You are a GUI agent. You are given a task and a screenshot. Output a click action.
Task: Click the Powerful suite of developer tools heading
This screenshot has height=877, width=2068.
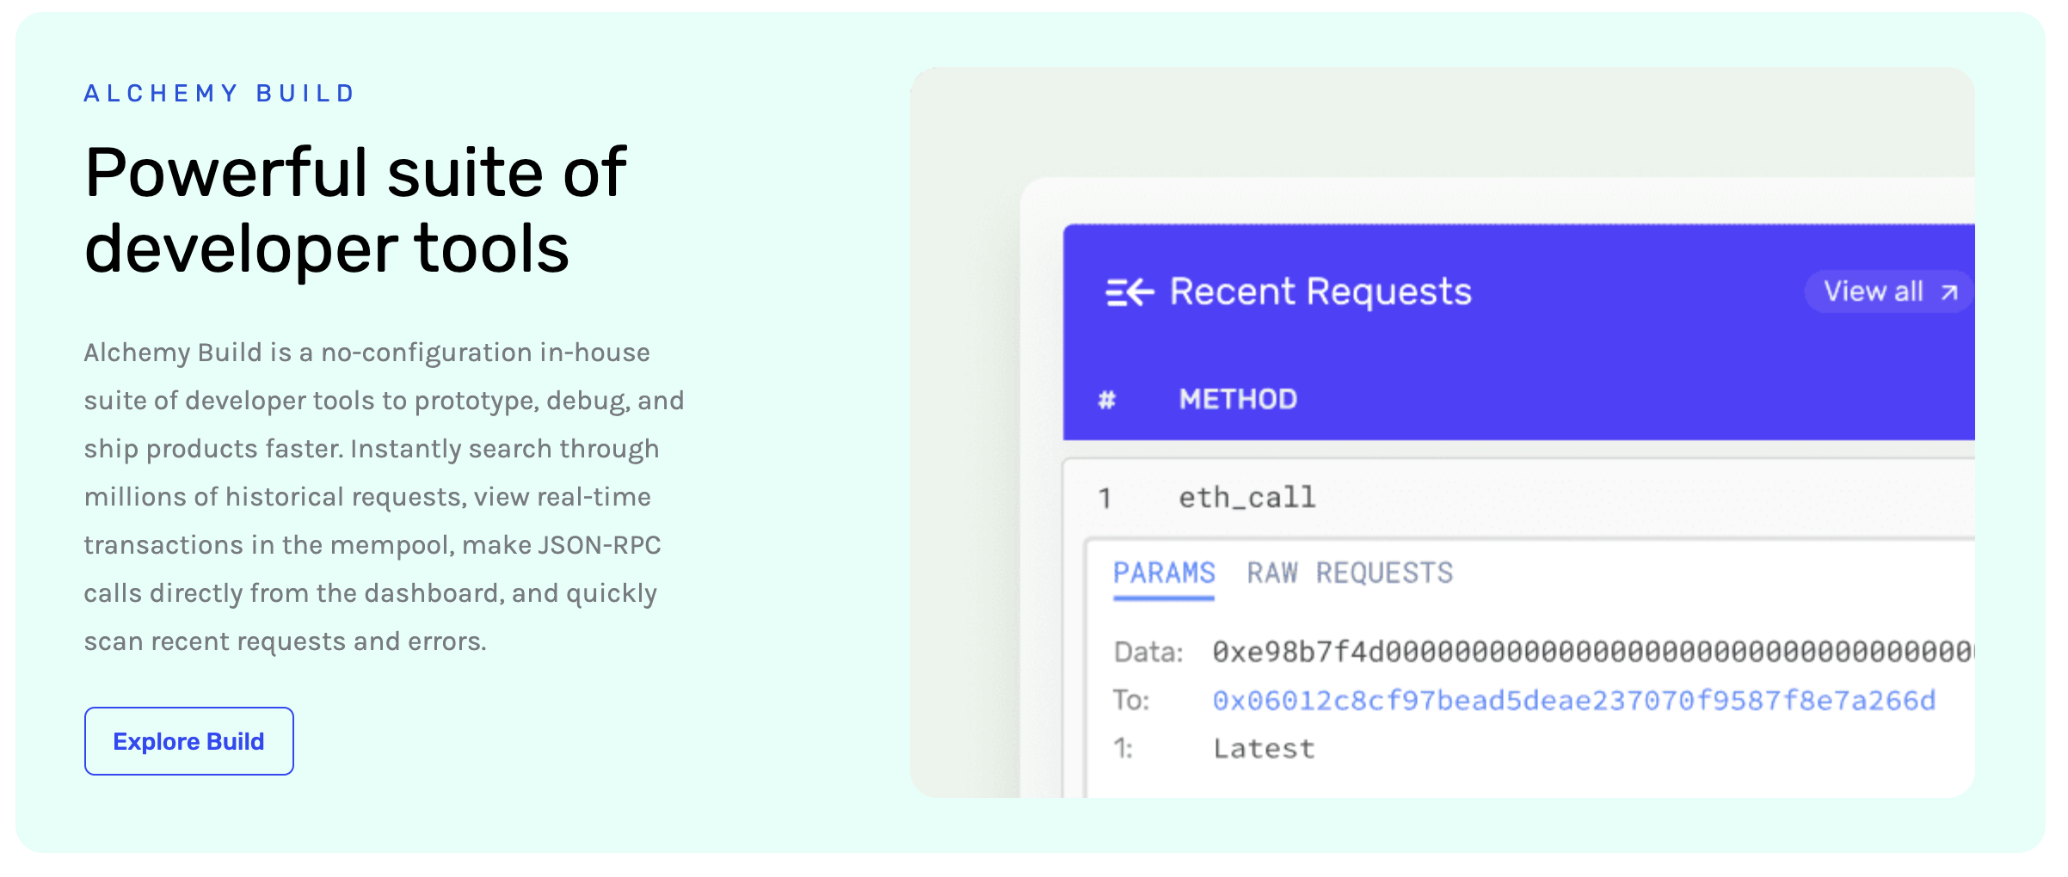(x=355, y=210)
